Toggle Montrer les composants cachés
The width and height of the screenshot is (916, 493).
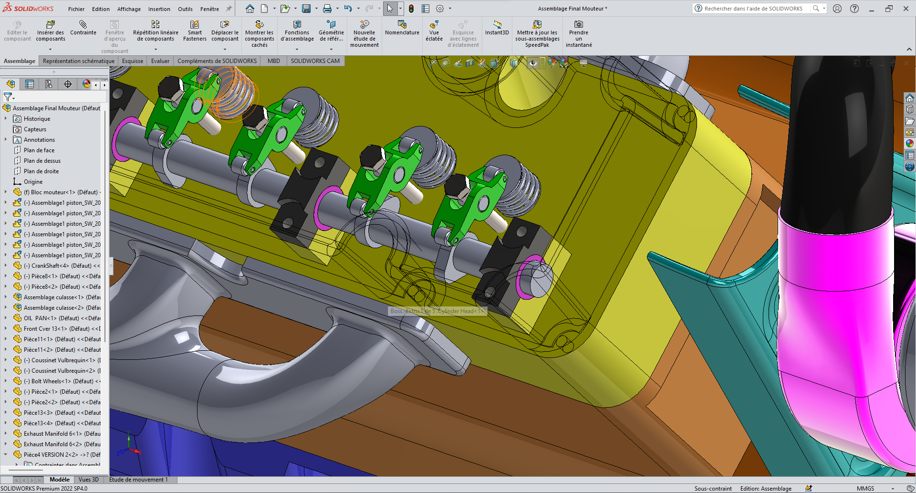click(260, 33)
